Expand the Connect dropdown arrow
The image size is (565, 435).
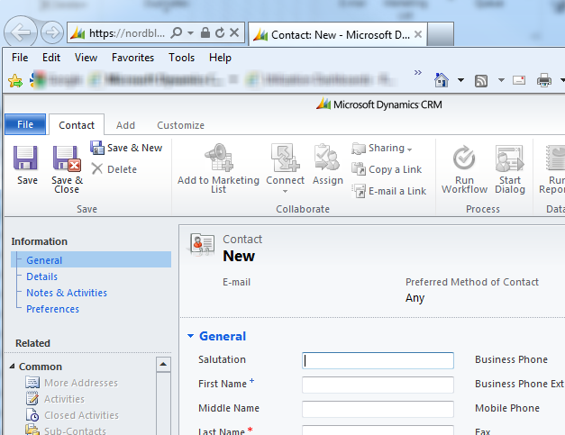click(285, 191)
